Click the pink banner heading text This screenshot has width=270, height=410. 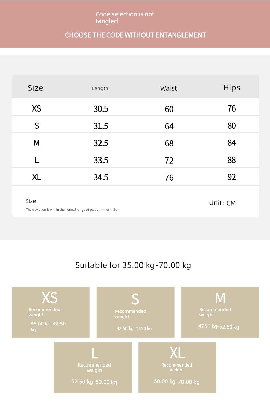pyautogui.click(x=135, y=35)
